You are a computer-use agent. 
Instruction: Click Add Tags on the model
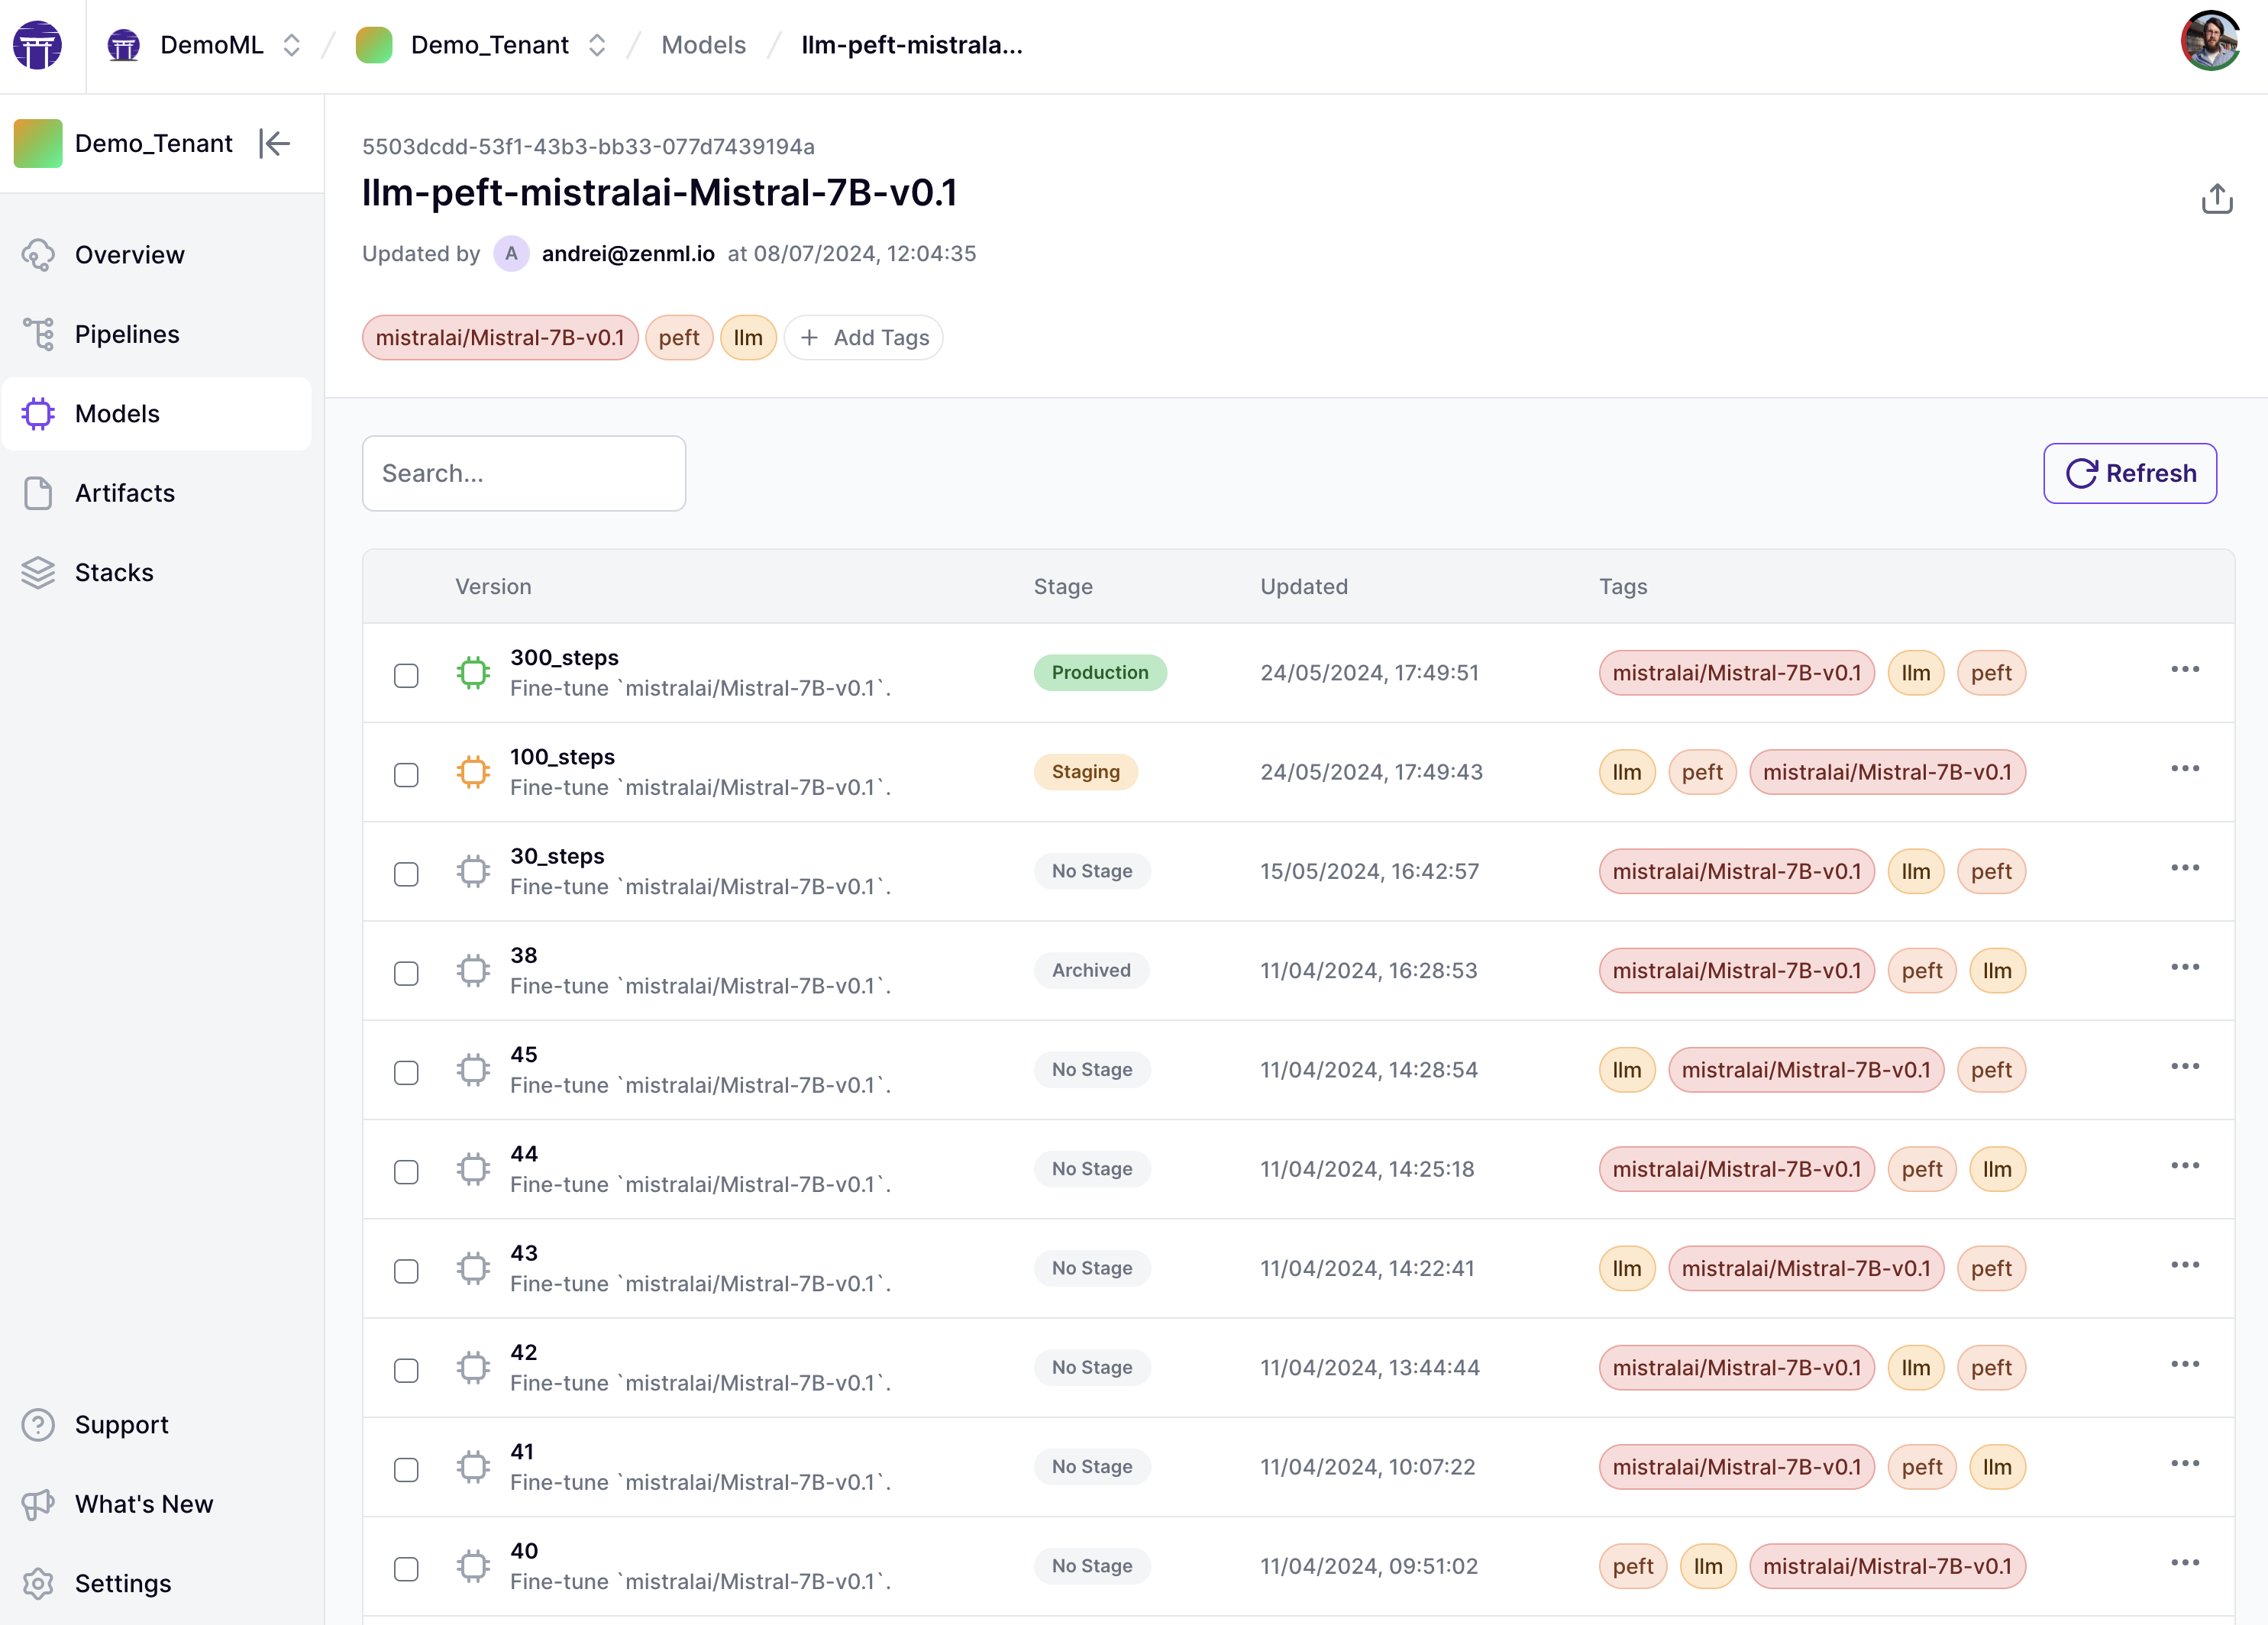coord(864,337)
